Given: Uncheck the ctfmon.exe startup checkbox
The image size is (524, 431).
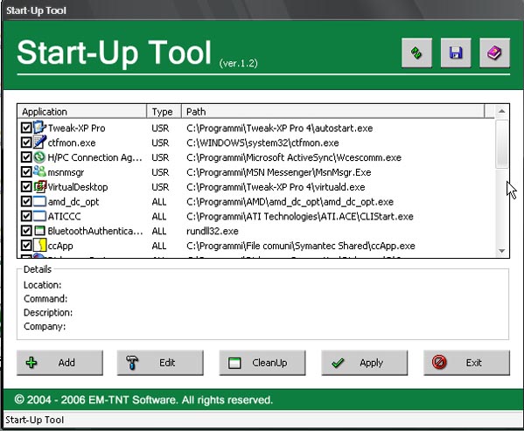Looking at the screenshot, I should point(26,143).
